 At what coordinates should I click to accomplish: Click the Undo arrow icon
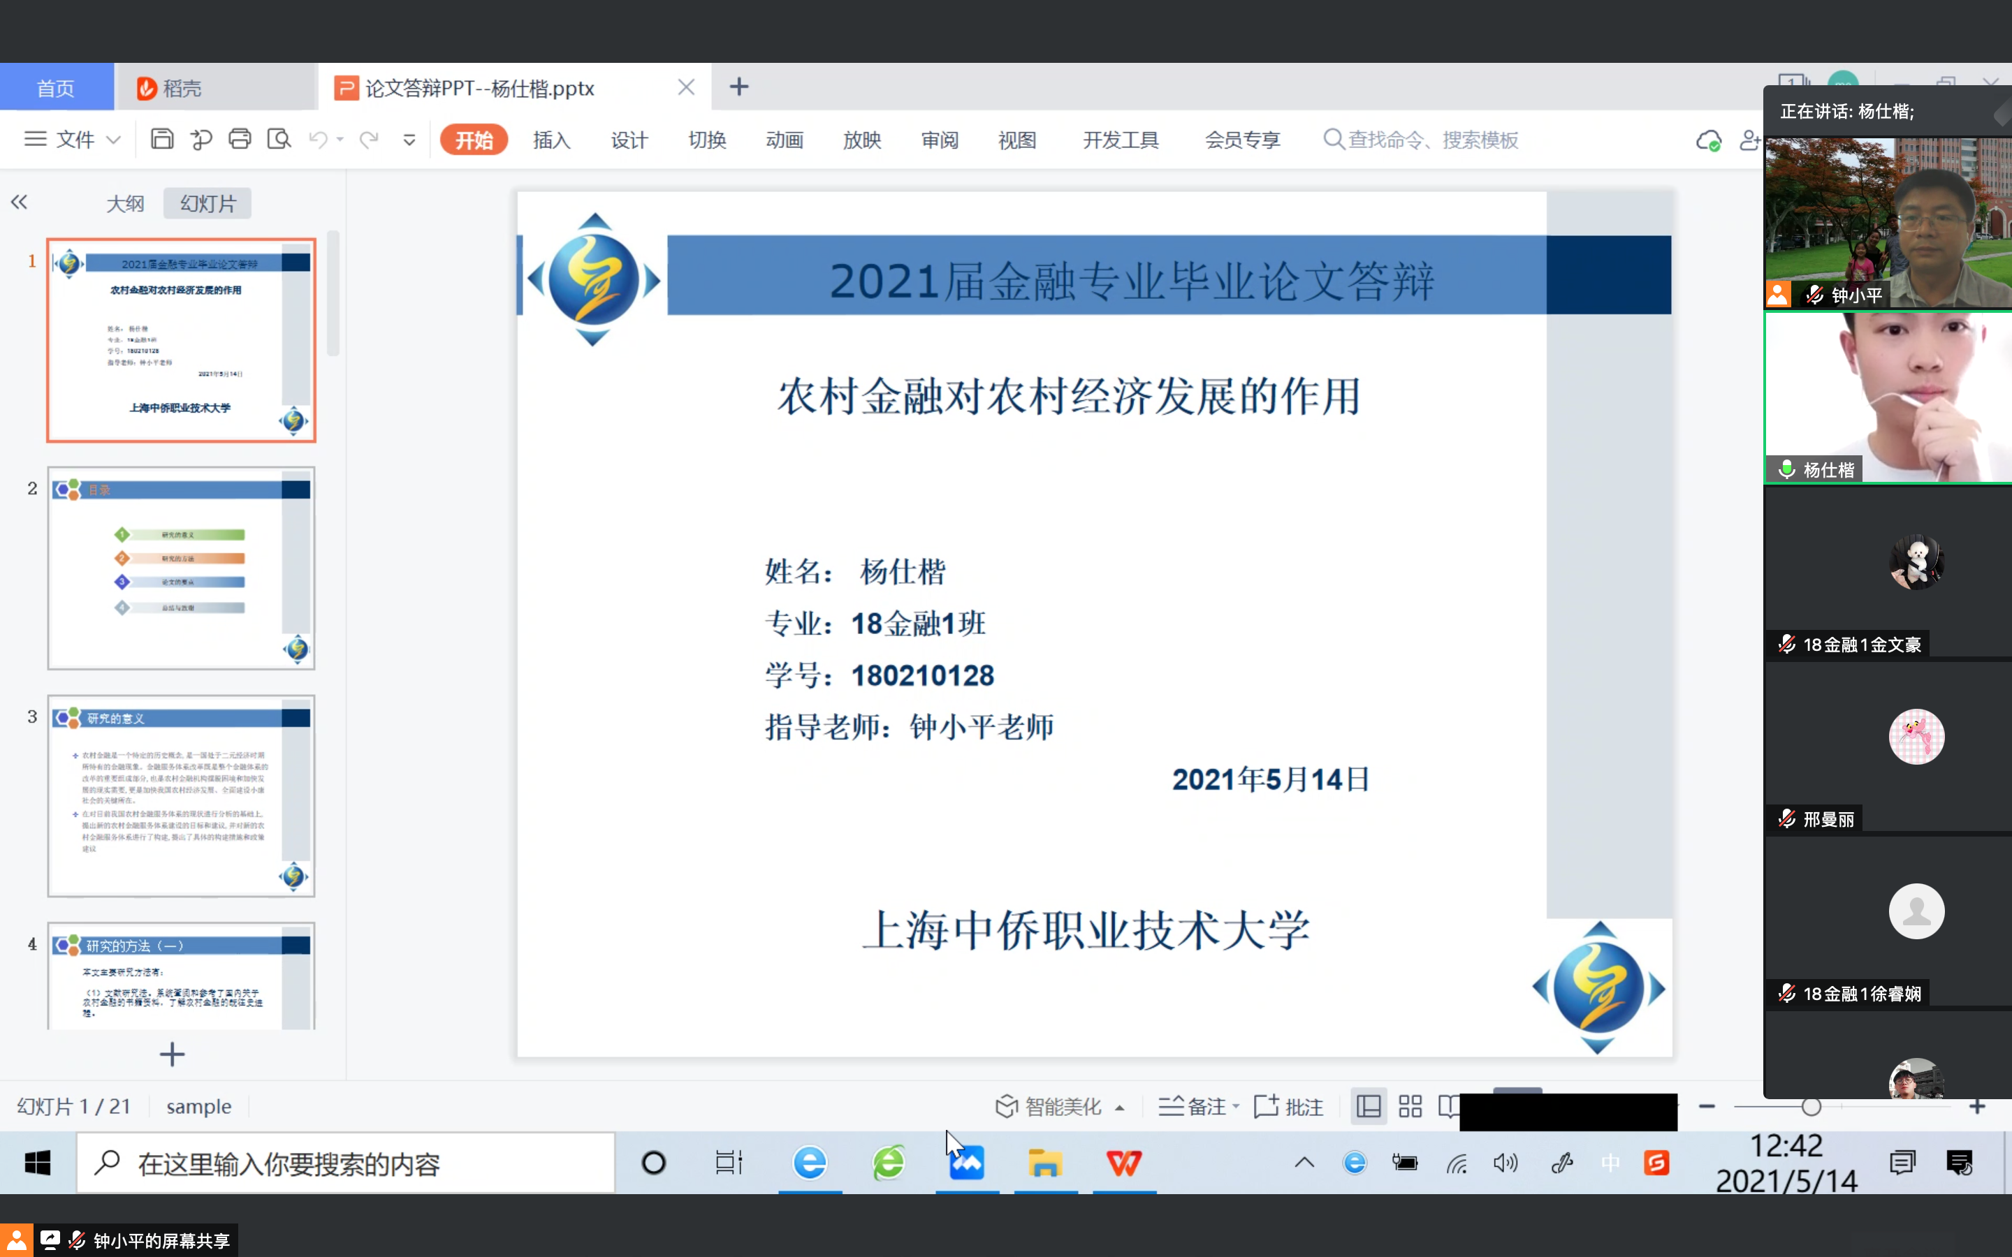318,139
